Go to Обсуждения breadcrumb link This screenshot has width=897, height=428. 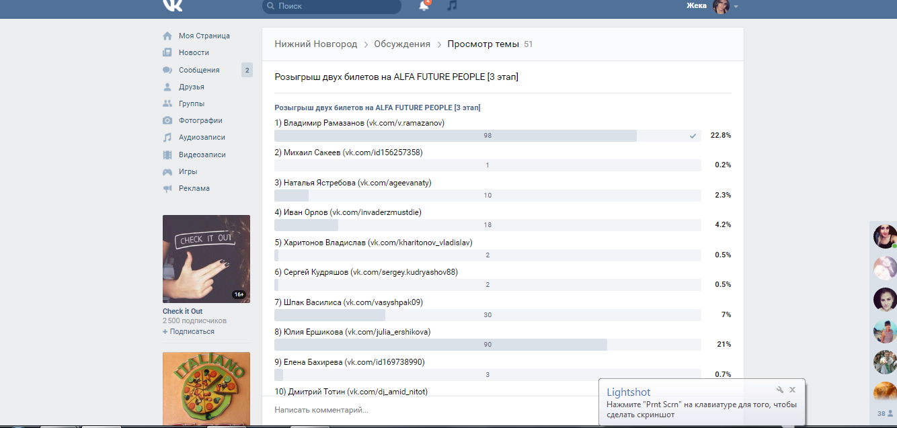pos(402,44)
